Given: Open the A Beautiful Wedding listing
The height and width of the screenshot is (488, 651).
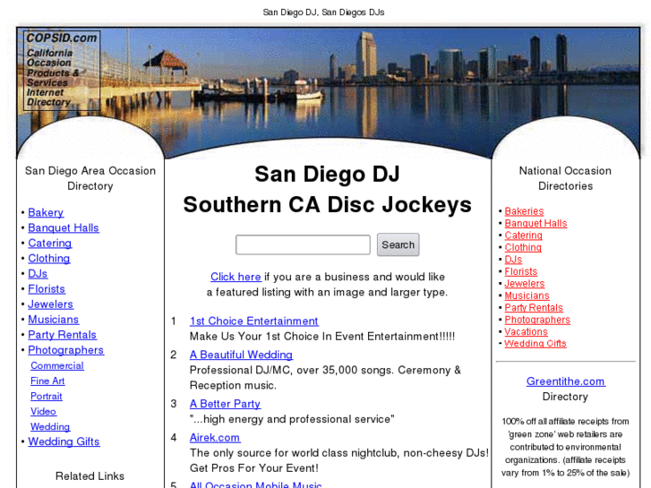Looking at the screenshot, I should coord(241,355).
